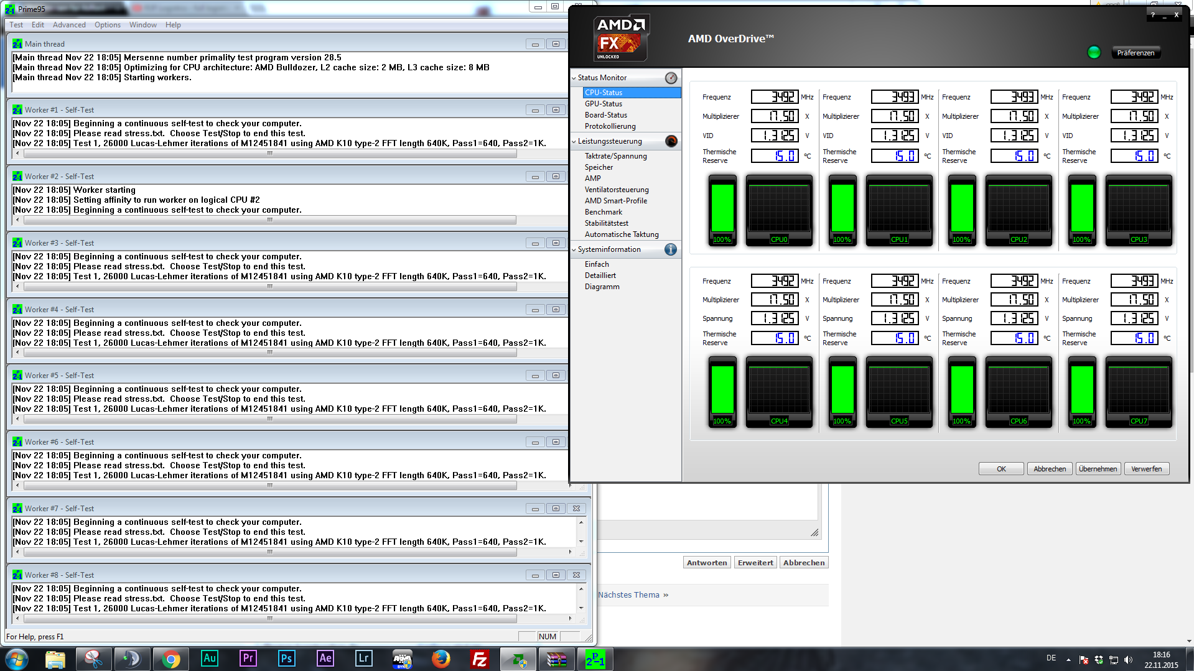Open AMD Smart-Profile page

(615, 201)
